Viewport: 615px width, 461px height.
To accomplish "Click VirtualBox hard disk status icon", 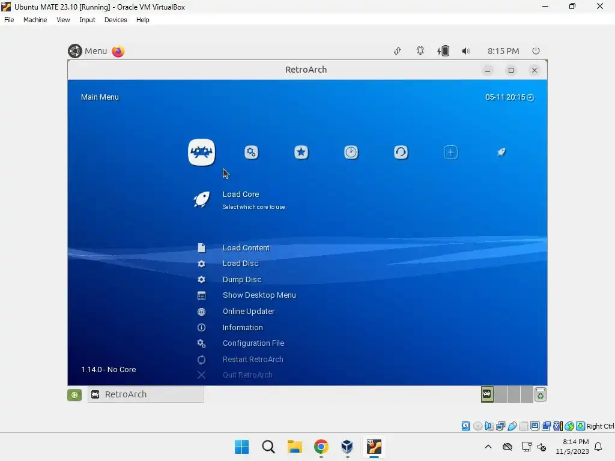I will (465, 426).
